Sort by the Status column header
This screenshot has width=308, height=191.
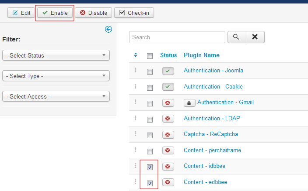[x=168, y=55]
